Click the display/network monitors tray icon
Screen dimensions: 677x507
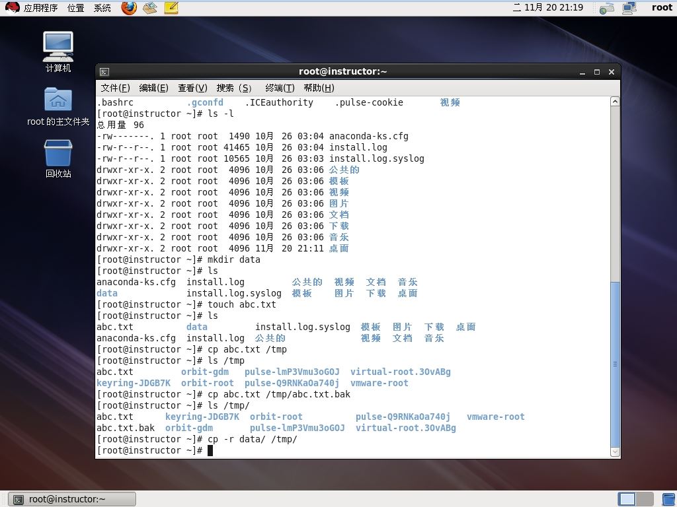(x=629, y=8)
